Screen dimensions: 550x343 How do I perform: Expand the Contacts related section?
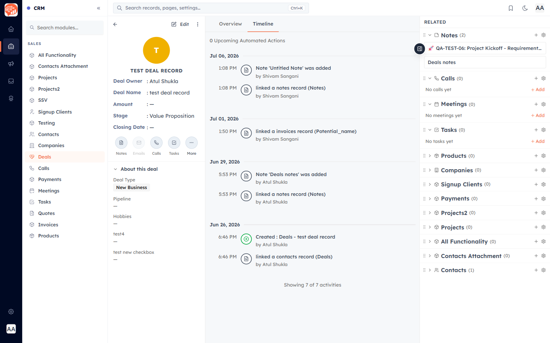coord(430,270)
